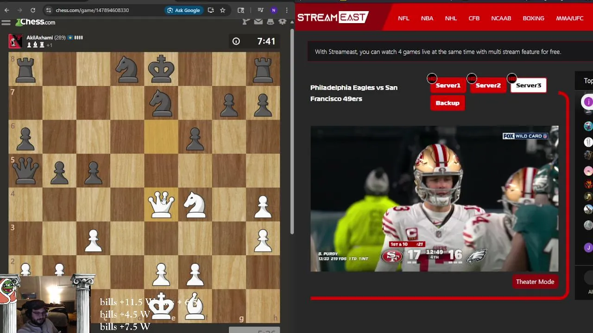Open the browser three-dot menu

pyautogui.click(x=287, y=10)
